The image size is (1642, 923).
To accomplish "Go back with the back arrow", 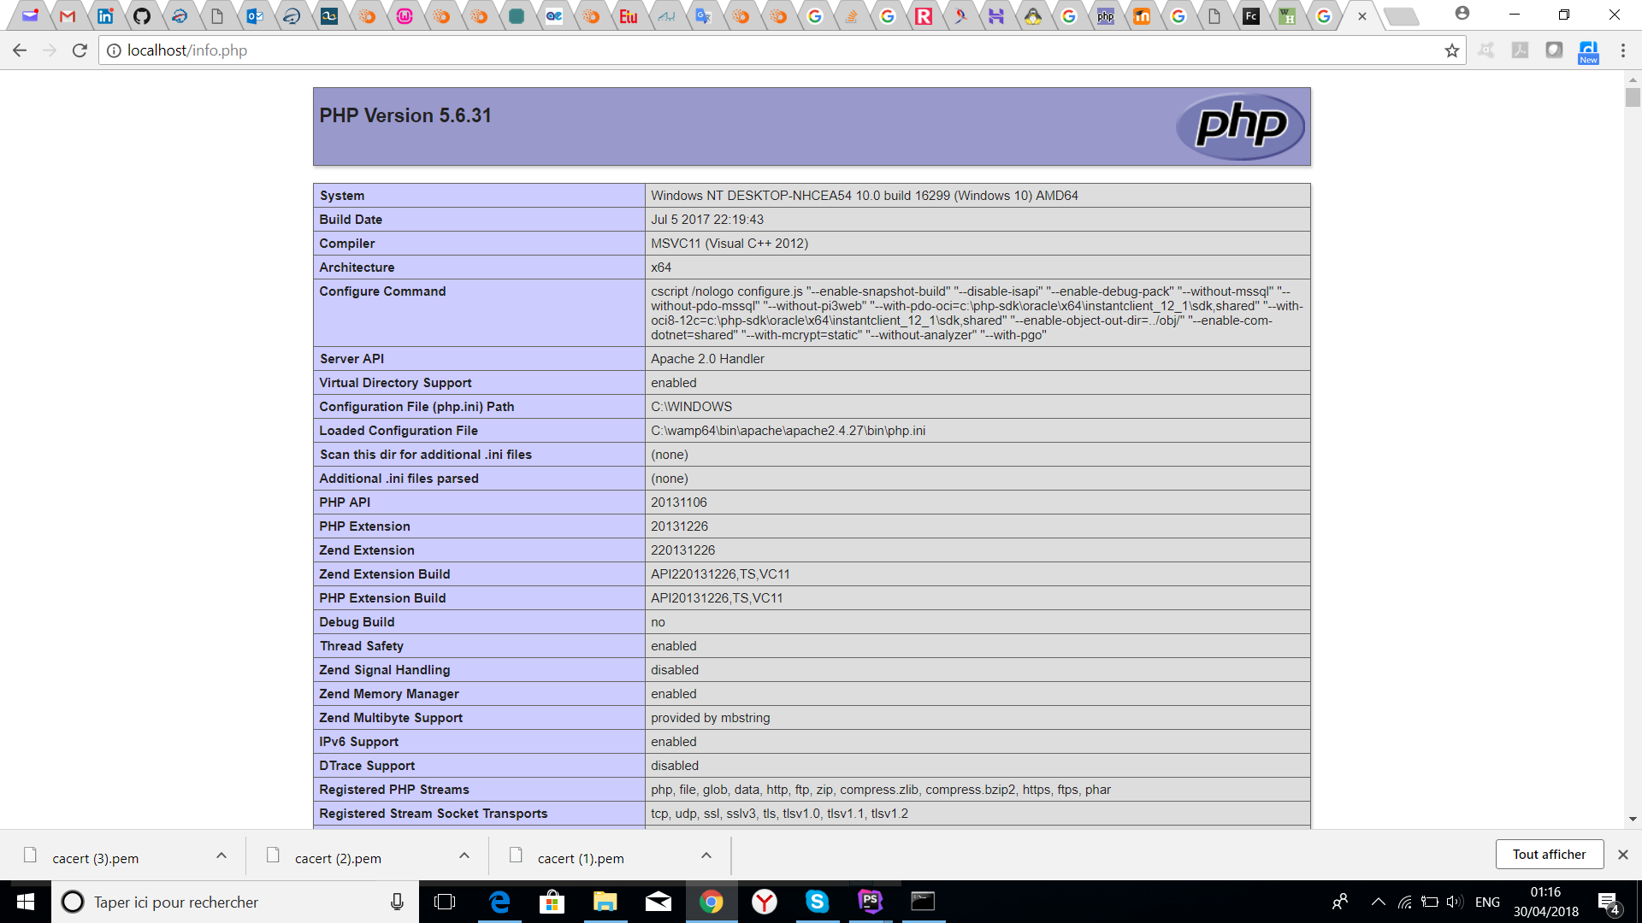I will (20, 50).
